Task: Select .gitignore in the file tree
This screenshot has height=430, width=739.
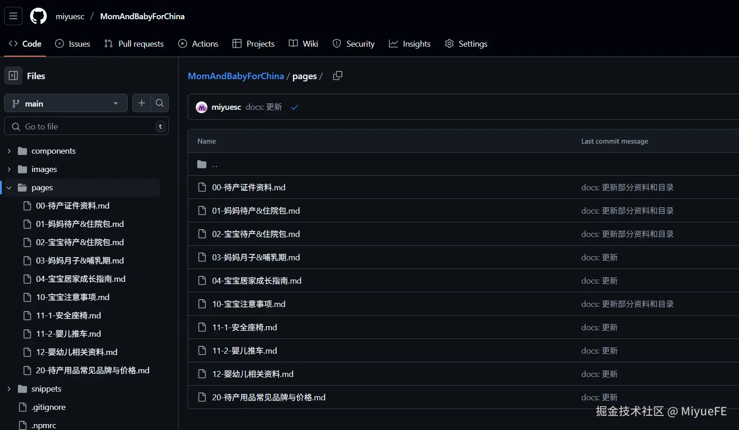Action: click(x=49, y=407)
